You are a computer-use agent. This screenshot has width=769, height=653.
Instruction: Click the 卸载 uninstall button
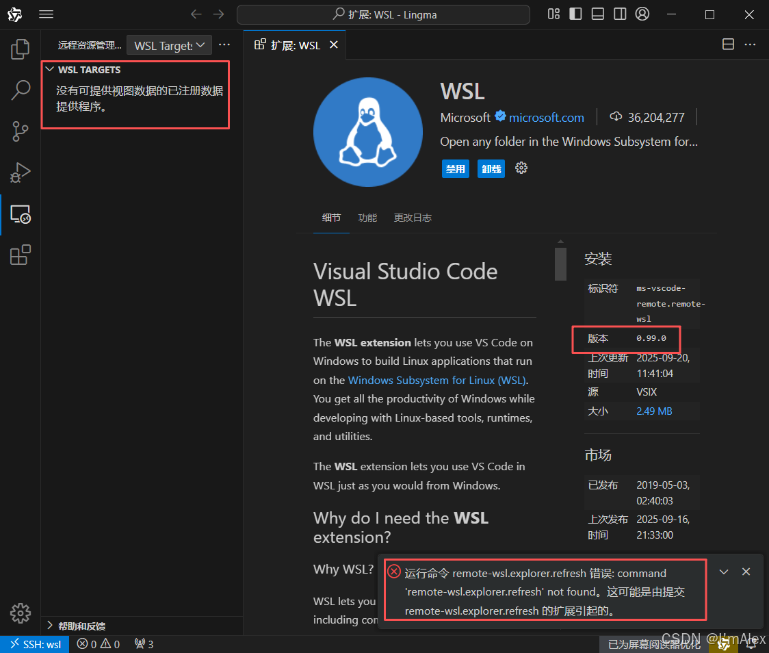coord(491,169)
